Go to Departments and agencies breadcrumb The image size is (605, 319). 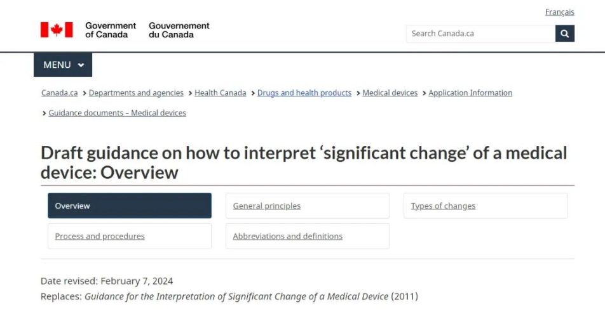pos(136,93)
